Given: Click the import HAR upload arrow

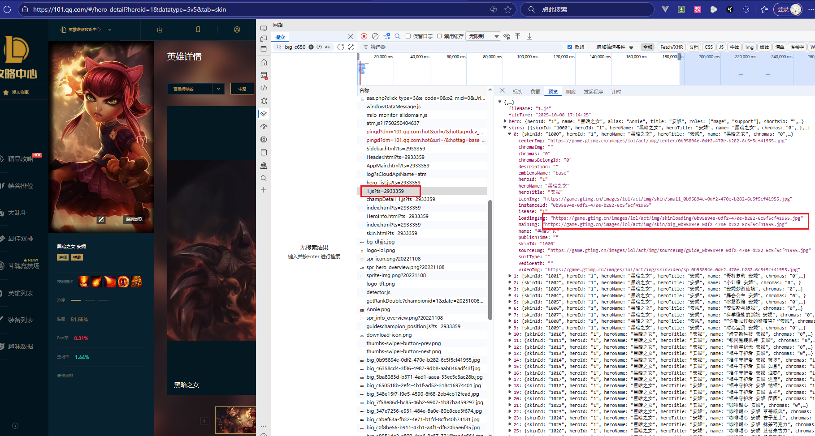Looking at the screenshot, I should click(518, 36).
